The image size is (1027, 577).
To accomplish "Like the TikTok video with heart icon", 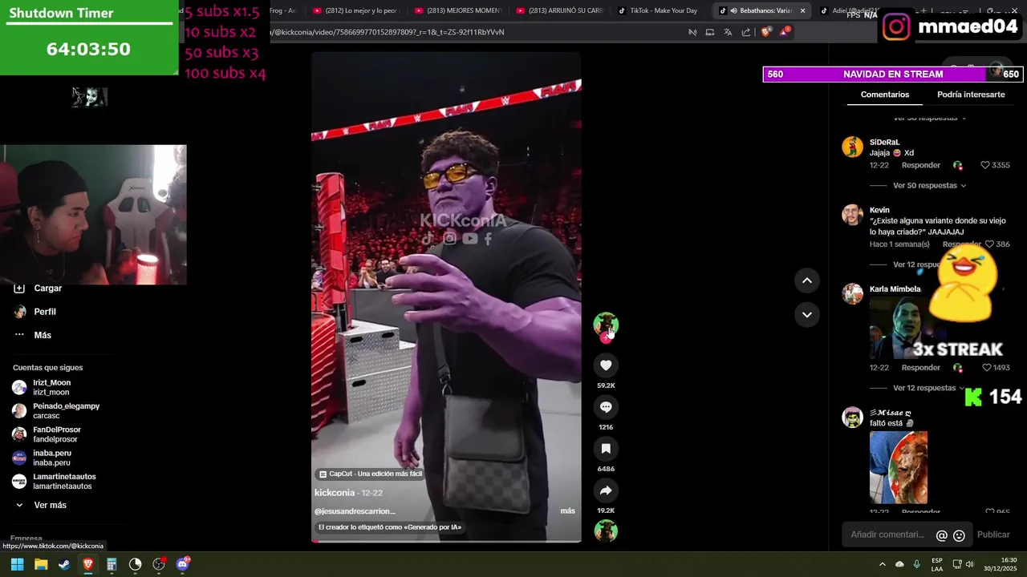I will (x=606, y=365).
